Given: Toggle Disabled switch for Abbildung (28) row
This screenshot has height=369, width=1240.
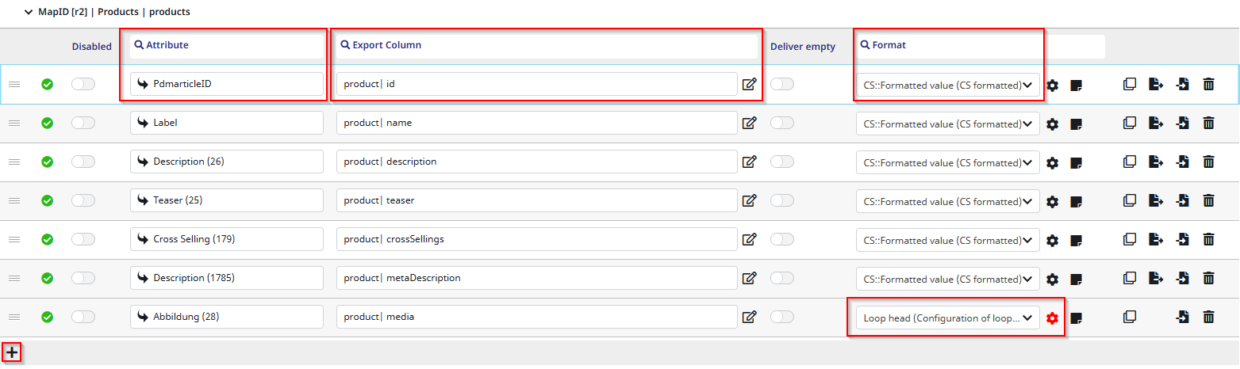Looking at the screenshot, I should coord(83,317).
